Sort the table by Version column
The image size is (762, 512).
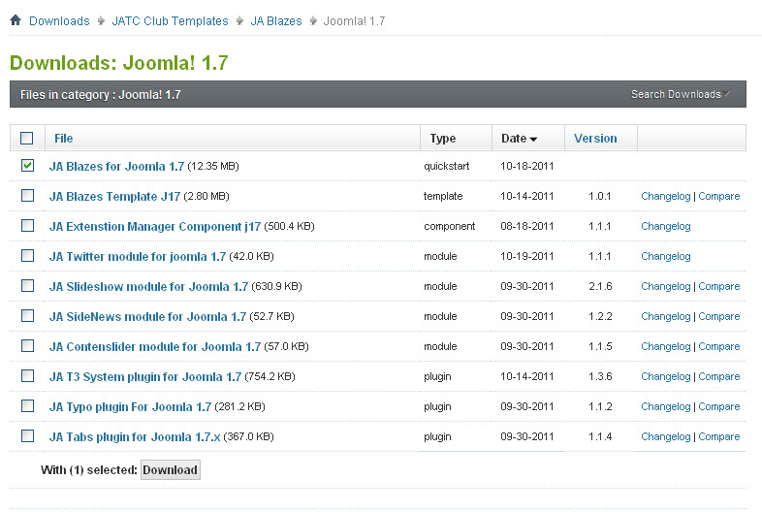(595, 138)
